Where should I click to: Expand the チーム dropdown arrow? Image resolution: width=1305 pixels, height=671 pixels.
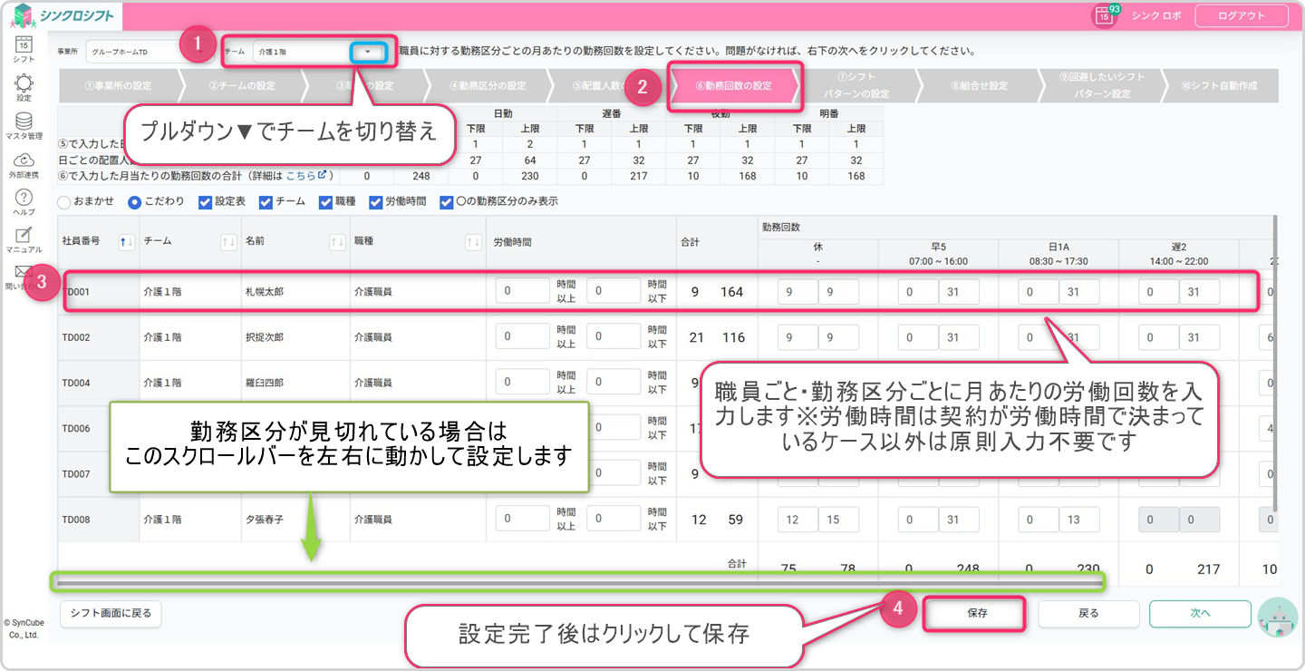[368, 52]
